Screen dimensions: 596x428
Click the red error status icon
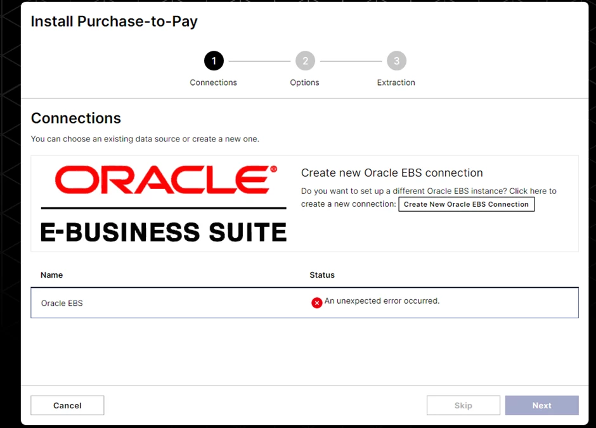pos(316,302)
